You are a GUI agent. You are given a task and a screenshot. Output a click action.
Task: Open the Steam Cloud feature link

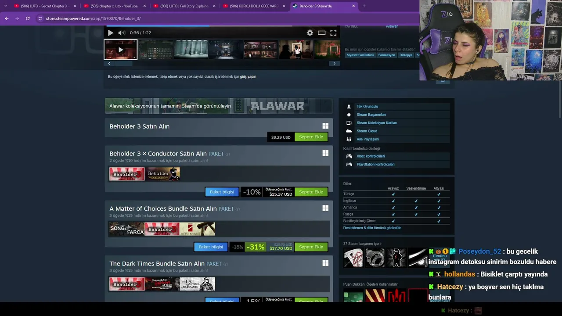[367, 131]
